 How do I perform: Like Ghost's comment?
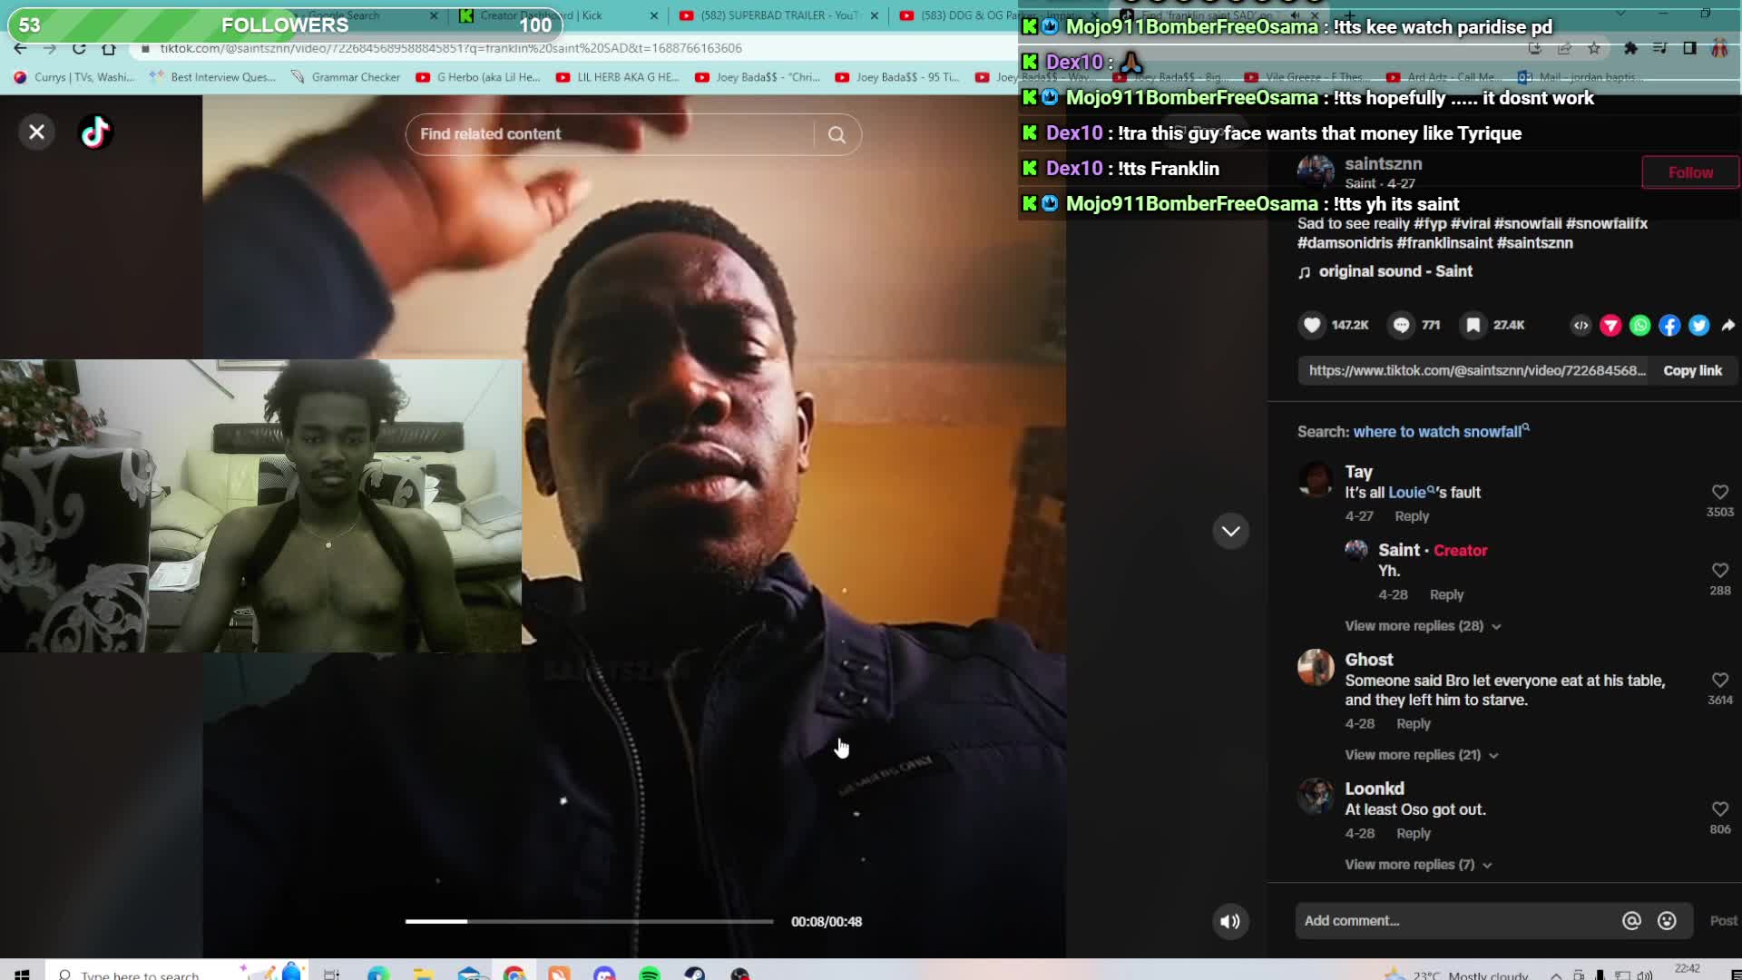pyautogui.click(x=1719, y=680)
